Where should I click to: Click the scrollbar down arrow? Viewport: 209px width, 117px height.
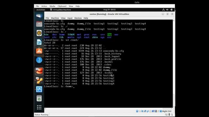pos(173,107)
